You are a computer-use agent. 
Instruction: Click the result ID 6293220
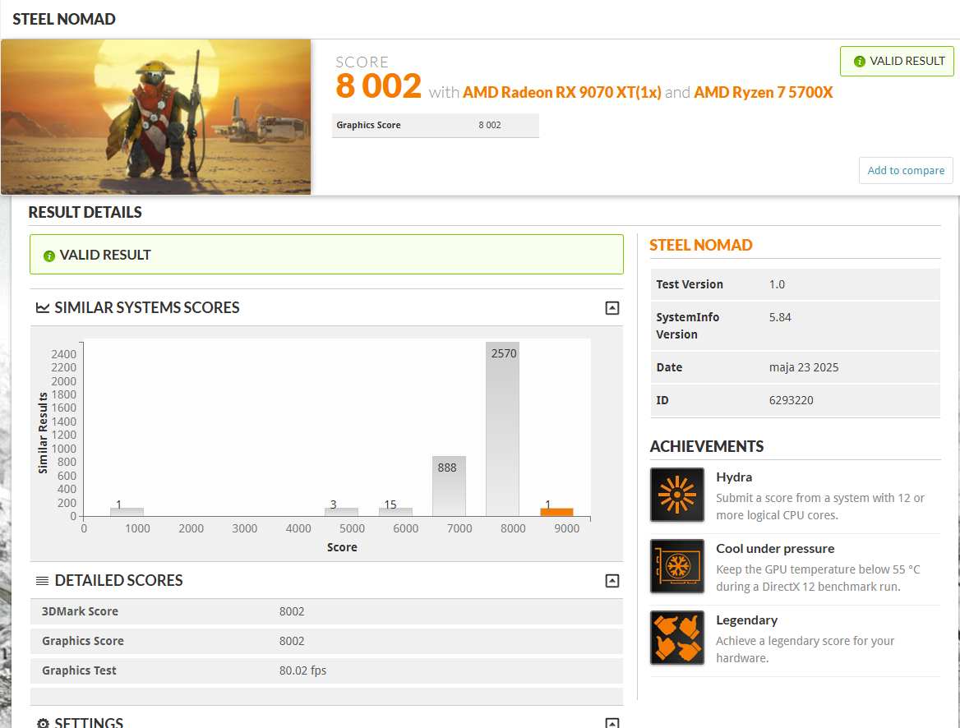pyautogui.click(x=791, y=400)
